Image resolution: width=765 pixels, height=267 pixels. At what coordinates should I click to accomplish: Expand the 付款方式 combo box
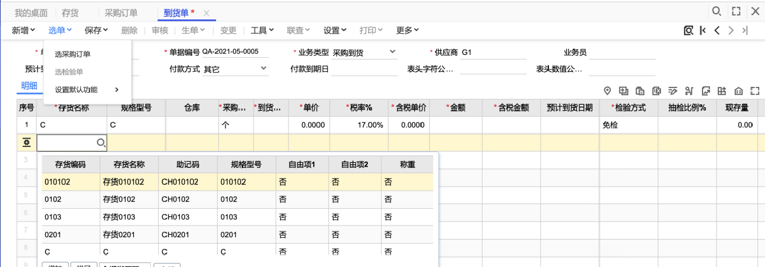[x=263, y=69]
